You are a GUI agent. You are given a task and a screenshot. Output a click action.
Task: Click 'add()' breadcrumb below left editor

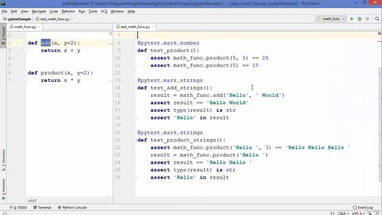pyautogui.click(x=32, y=201)
